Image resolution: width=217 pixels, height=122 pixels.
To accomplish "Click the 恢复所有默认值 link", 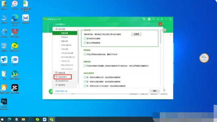I will click(61, 91).
